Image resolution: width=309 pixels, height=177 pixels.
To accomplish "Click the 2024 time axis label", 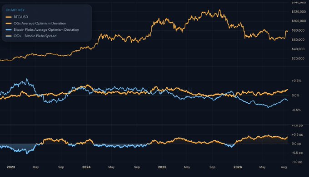I will coord(86,167).
